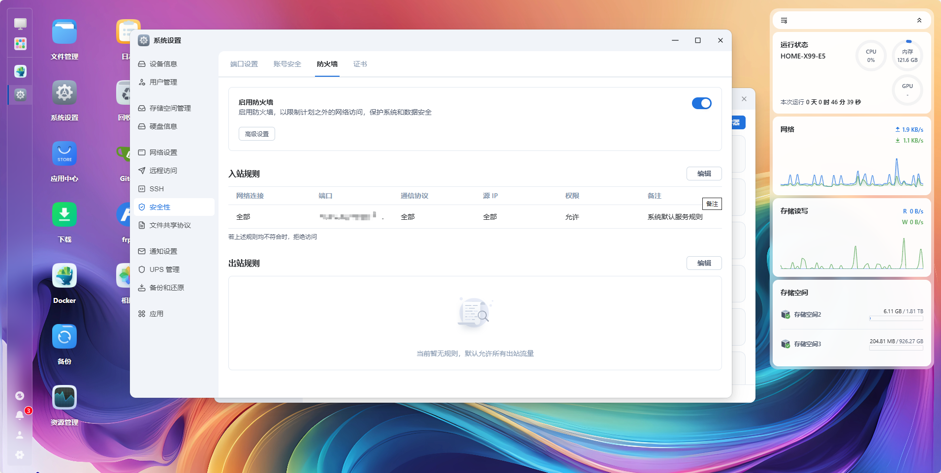The height and width of the screenshot is (473, 941).
Task: Open 应用 in the settings sidebar
Action: pyautogui.click(x=174, y=314)
